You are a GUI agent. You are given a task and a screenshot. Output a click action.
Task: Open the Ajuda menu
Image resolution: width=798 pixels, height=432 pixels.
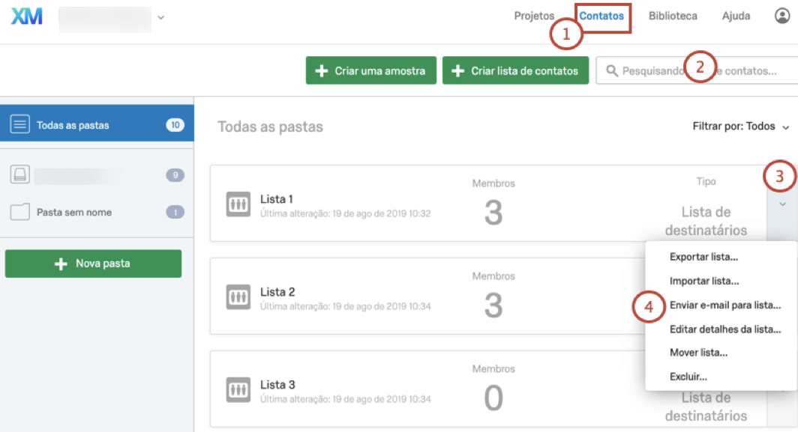pos(736,16)
